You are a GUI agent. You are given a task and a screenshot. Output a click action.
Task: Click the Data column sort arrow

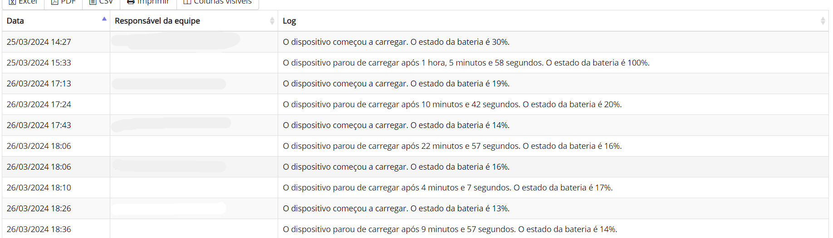[104, 19]
